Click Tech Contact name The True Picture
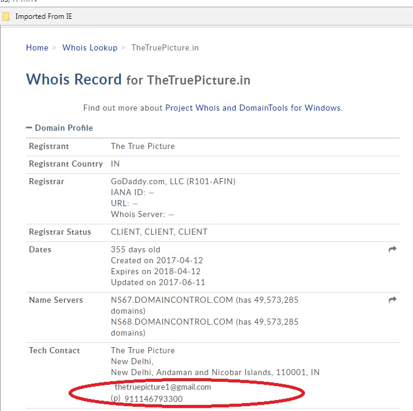The width and height of the screenshot is (413, 411). click(x=143, y=350)
